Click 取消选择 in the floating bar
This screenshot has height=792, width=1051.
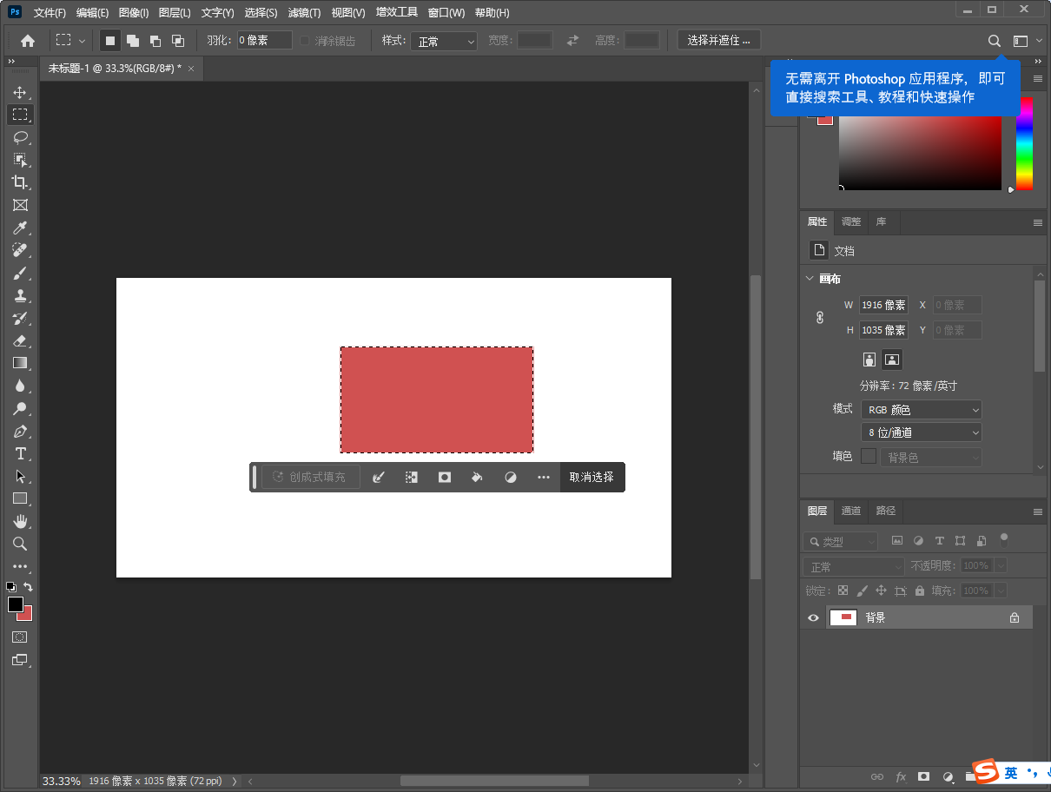[592, 477]
